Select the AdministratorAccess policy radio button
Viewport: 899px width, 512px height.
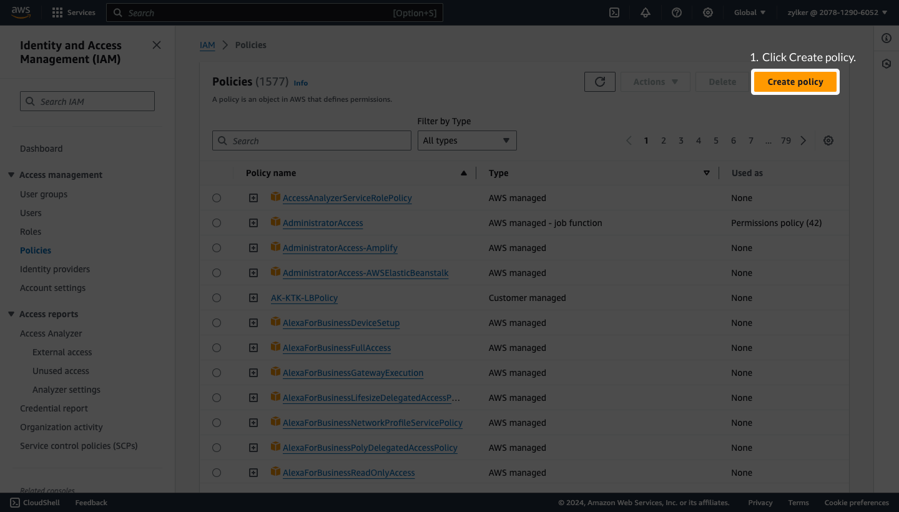217,223
